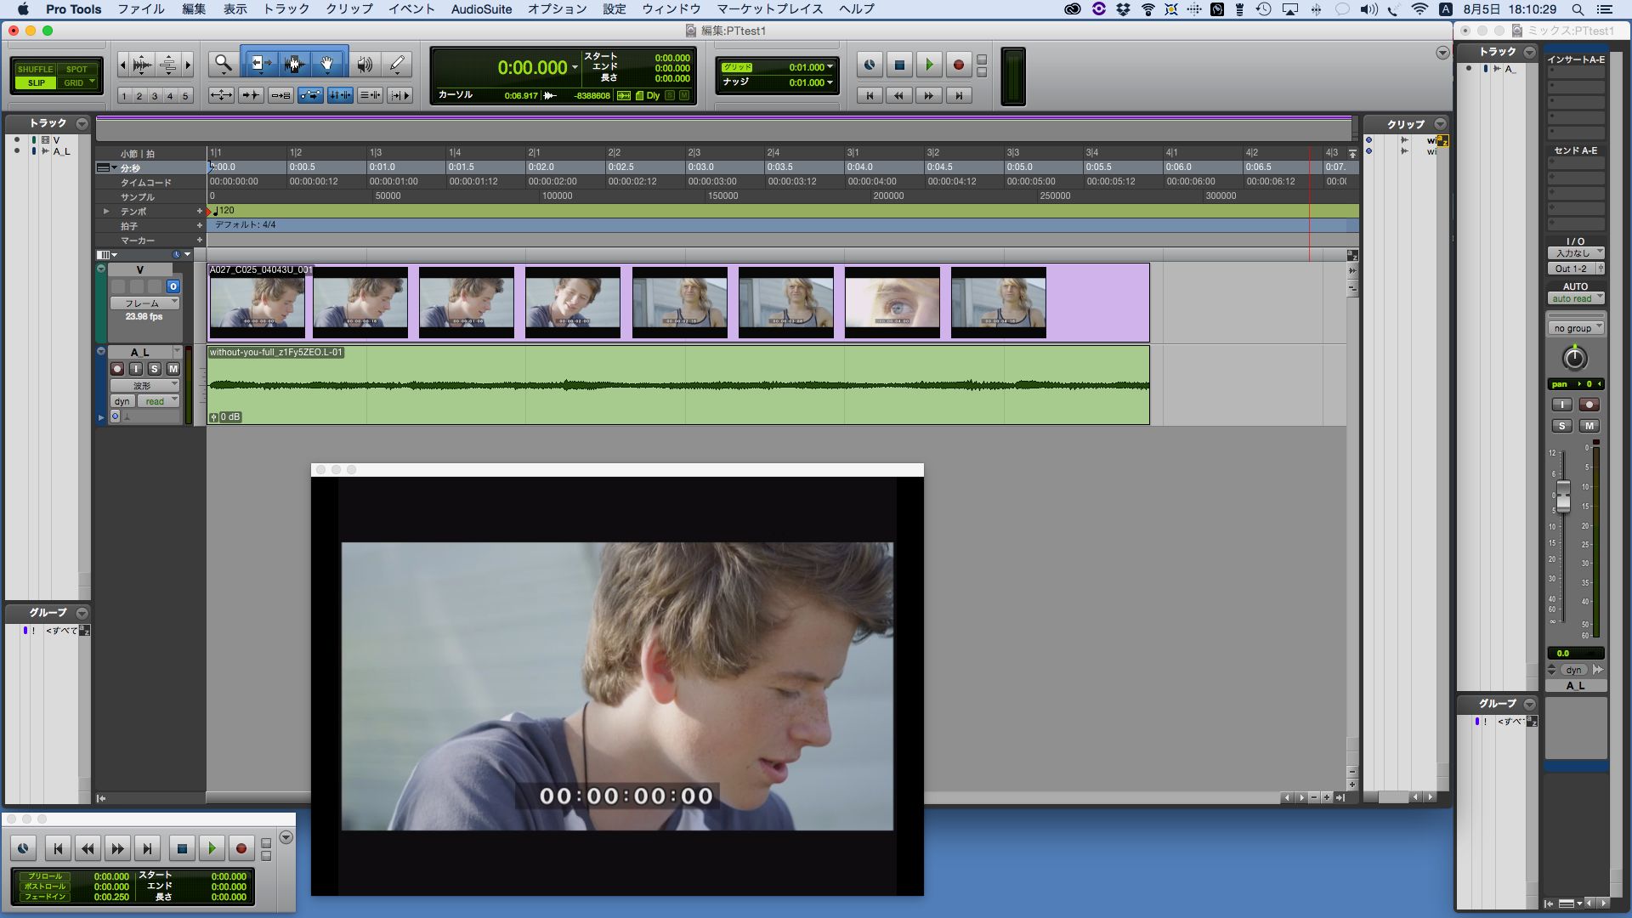
Task: Toggle video online button on V track
Action: point(173,286)
